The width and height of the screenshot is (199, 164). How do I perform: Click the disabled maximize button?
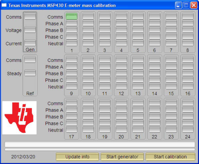tap(186, 5)
